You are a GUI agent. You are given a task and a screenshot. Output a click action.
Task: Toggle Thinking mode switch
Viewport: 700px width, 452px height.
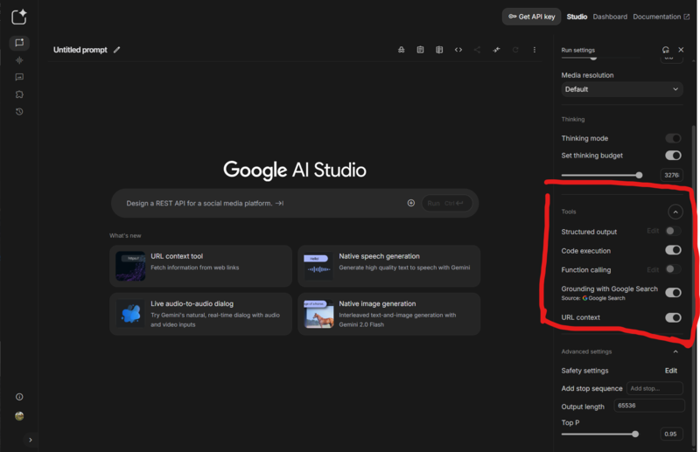coord(673,138)
